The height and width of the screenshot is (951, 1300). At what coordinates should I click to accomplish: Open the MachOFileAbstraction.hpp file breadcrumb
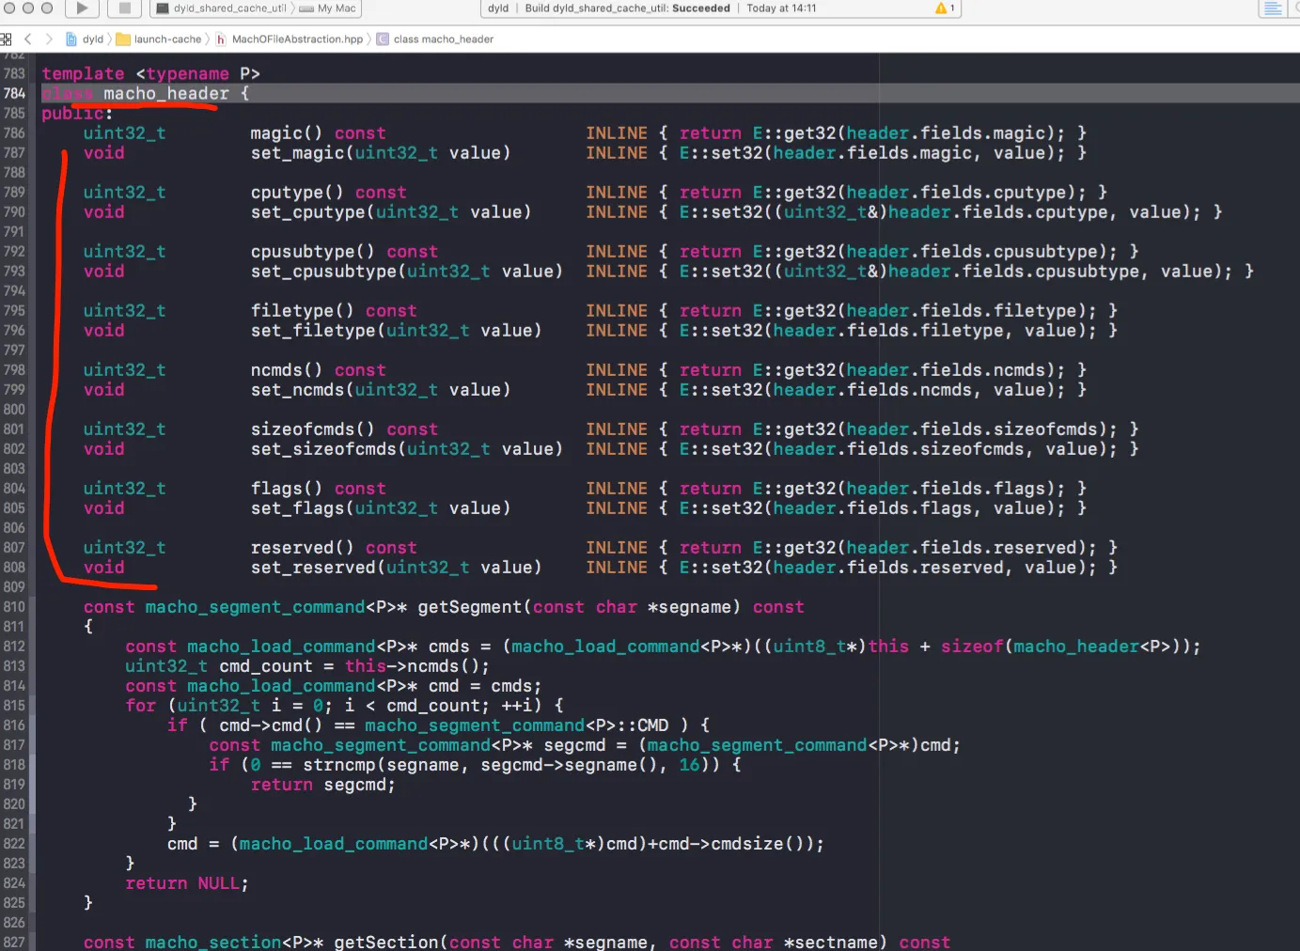(x=290, y=39)
